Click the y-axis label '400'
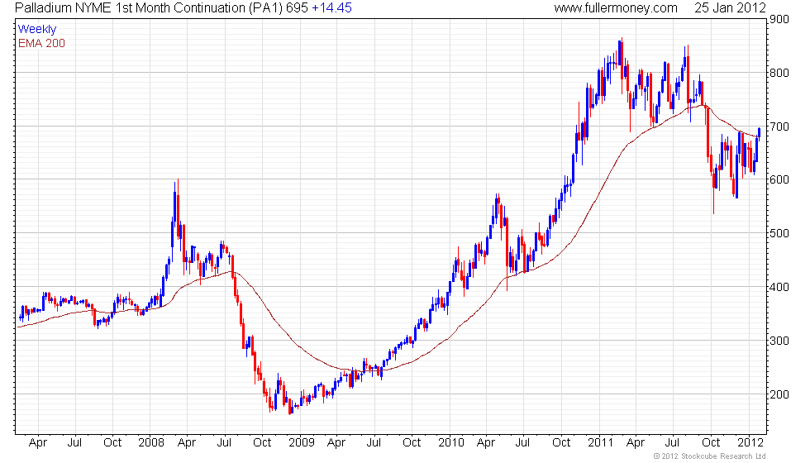Screen dimensions: 810x463 (x=779, y=288)
